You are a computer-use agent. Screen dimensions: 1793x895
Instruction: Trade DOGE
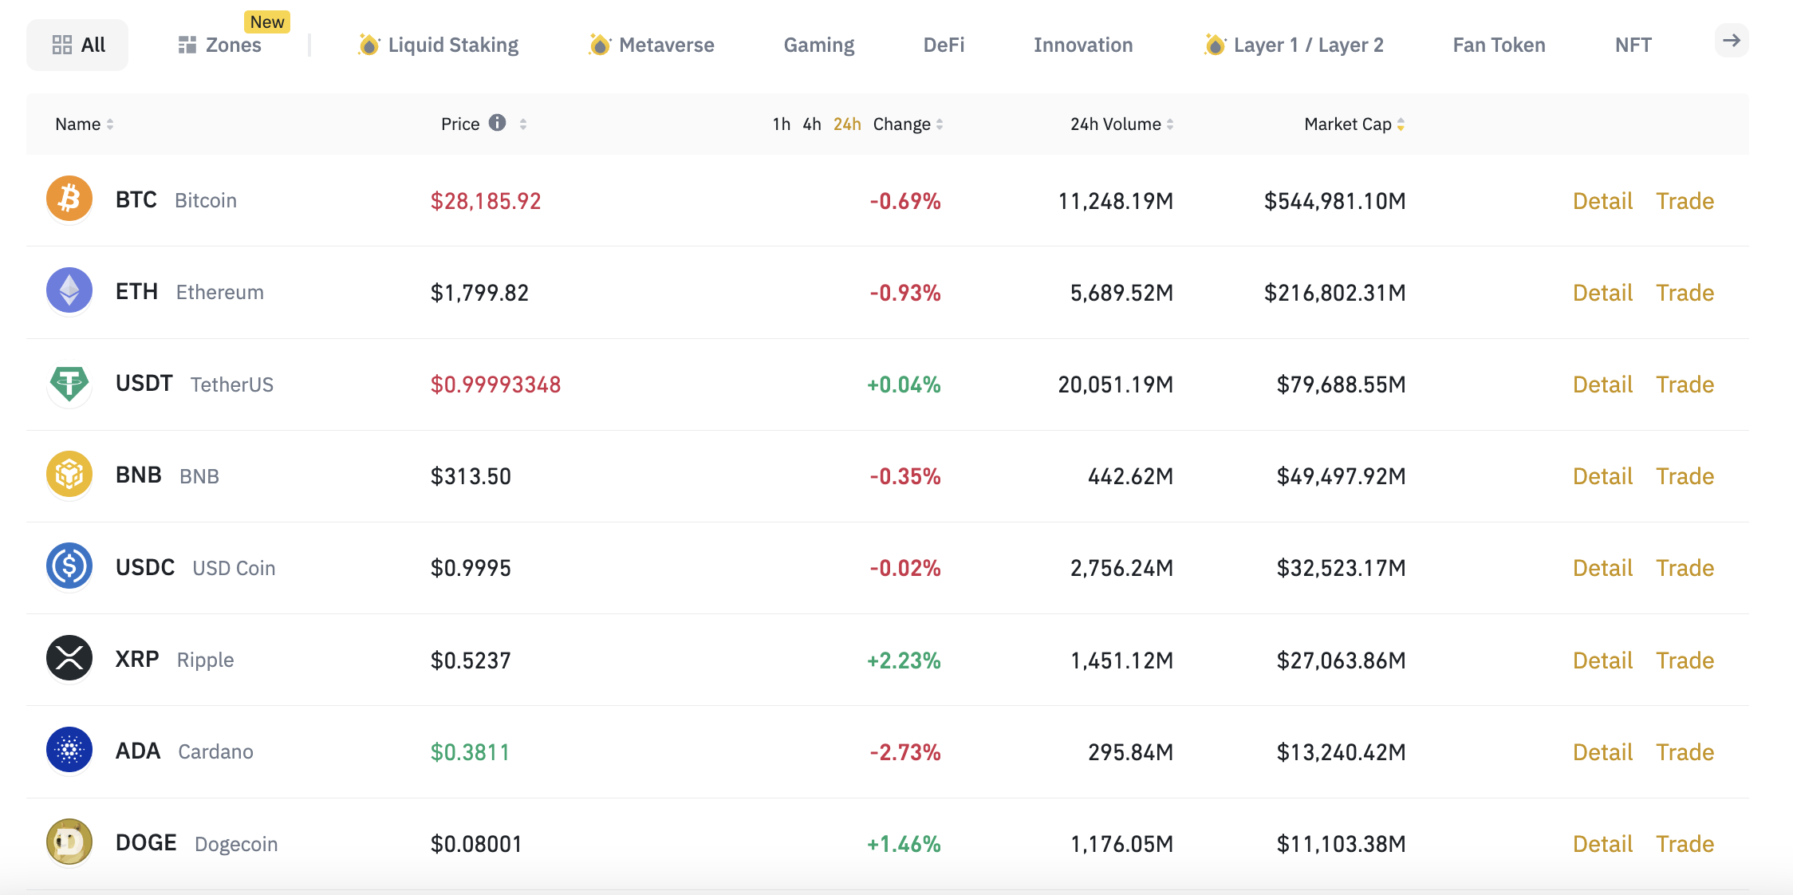1685,844
